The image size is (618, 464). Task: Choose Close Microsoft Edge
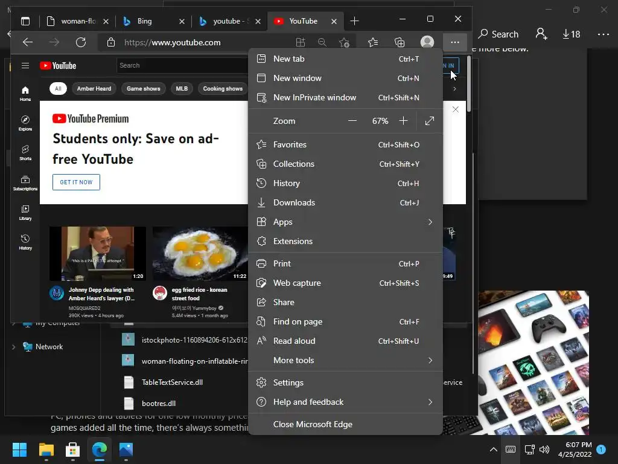coord(345,425)
